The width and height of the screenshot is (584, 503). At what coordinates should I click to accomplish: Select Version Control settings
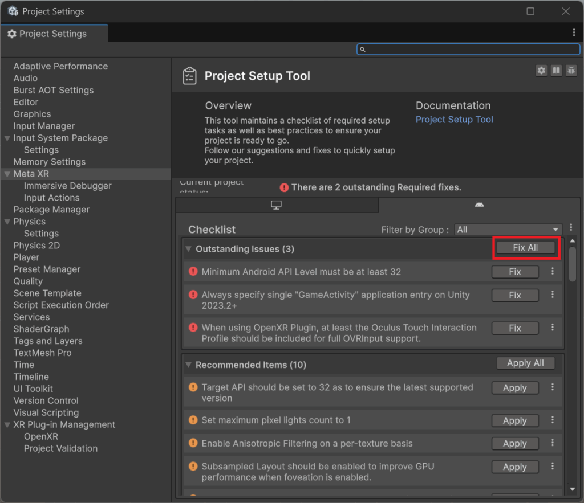tap(46, 400)
